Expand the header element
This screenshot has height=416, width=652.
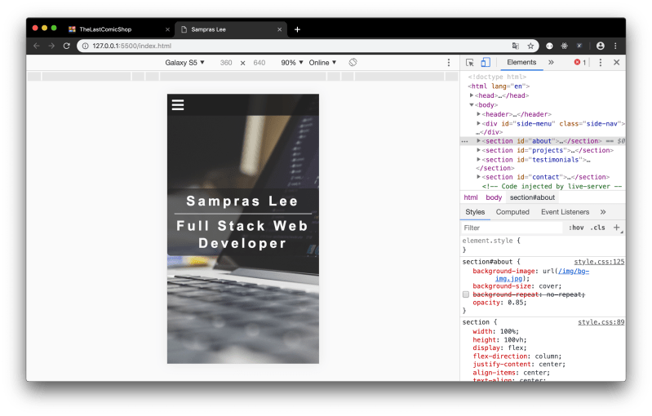(x=479, y=114)
